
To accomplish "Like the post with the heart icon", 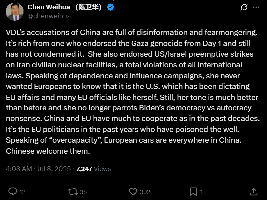I will pos(133,192).
